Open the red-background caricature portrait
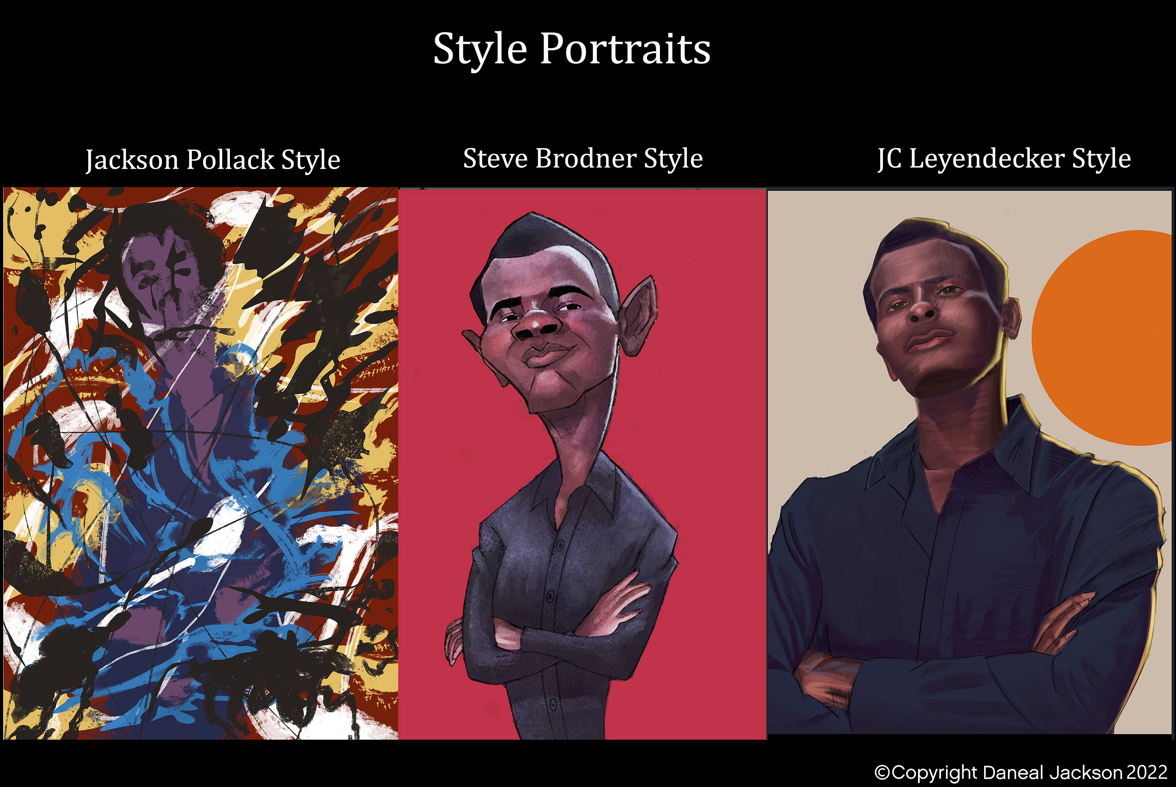The image size is (1176, 787). (582, 463)
